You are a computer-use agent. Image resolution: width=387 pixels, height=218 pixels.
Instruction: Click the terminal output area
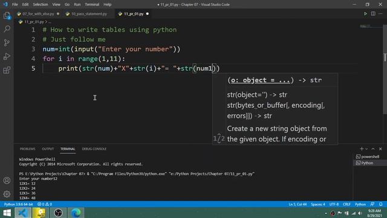point(183,178)
